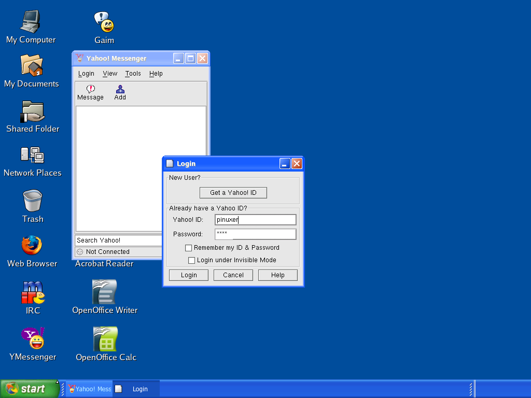
Task: Launch the OpenOffice Writer icon
Action: coord(105,292)
